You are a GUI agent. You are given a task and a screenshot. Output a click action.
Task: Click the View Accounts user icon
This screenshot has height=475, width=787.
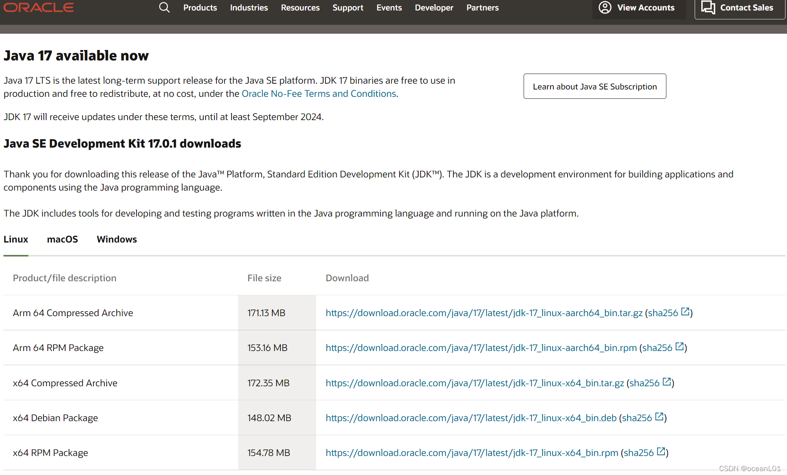pyautogui.click(x=605, y=7)
